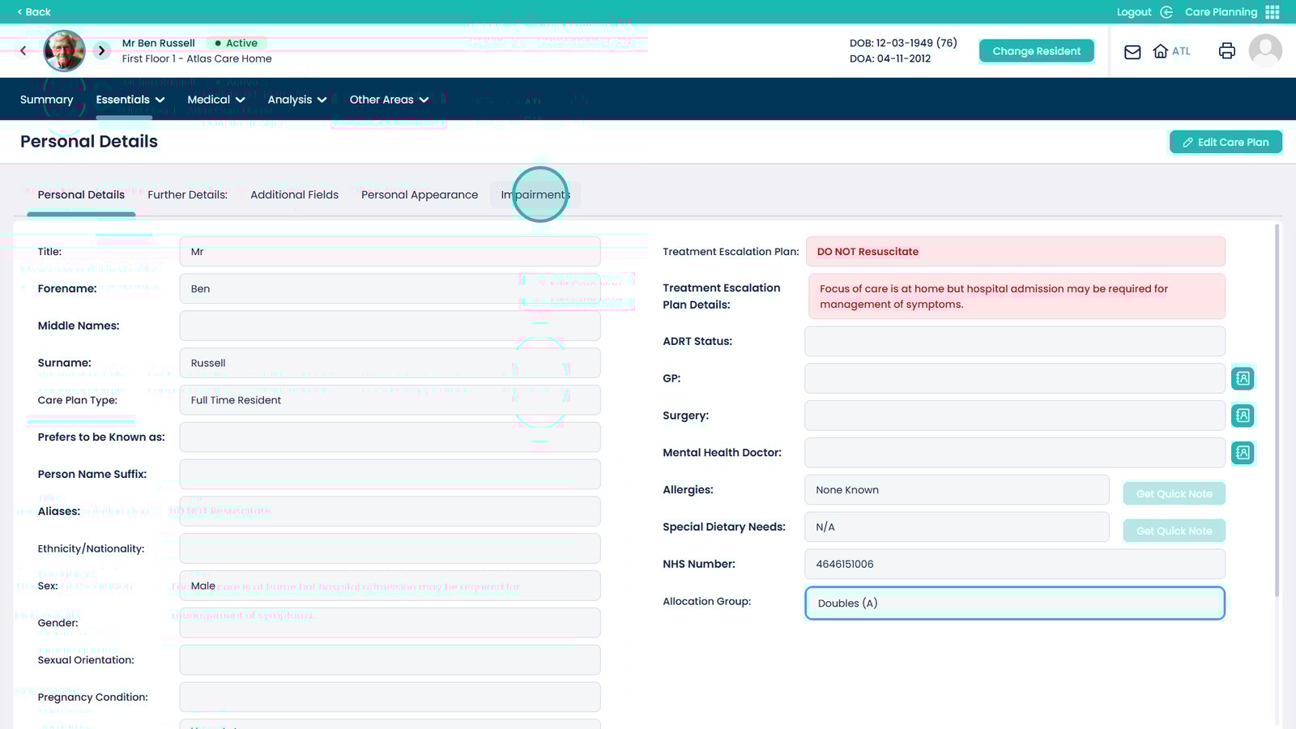Switch to the Impairments tab
Image resolution: width=1296 pixels, height=729 pixels.
pyautogui.click(x=535, y=194)
